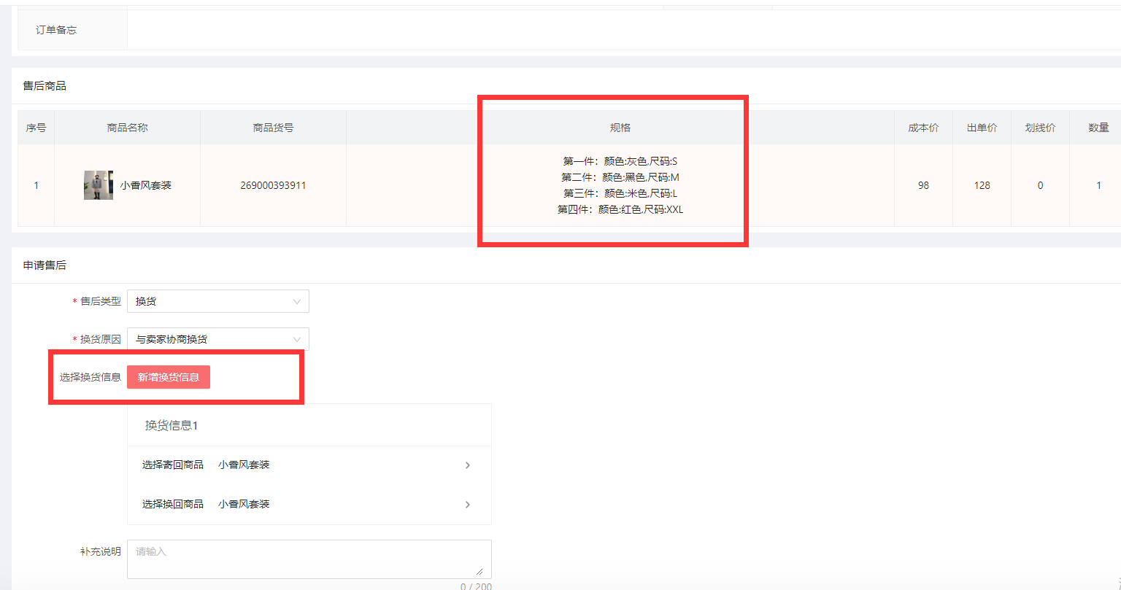Click the 出单价 column header
The height and width of the screenshot is (590, 1121).
(982, 128)
